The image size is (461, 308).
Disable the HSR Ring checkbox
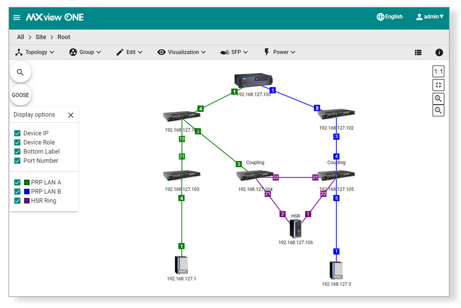(x=17, y=201)
